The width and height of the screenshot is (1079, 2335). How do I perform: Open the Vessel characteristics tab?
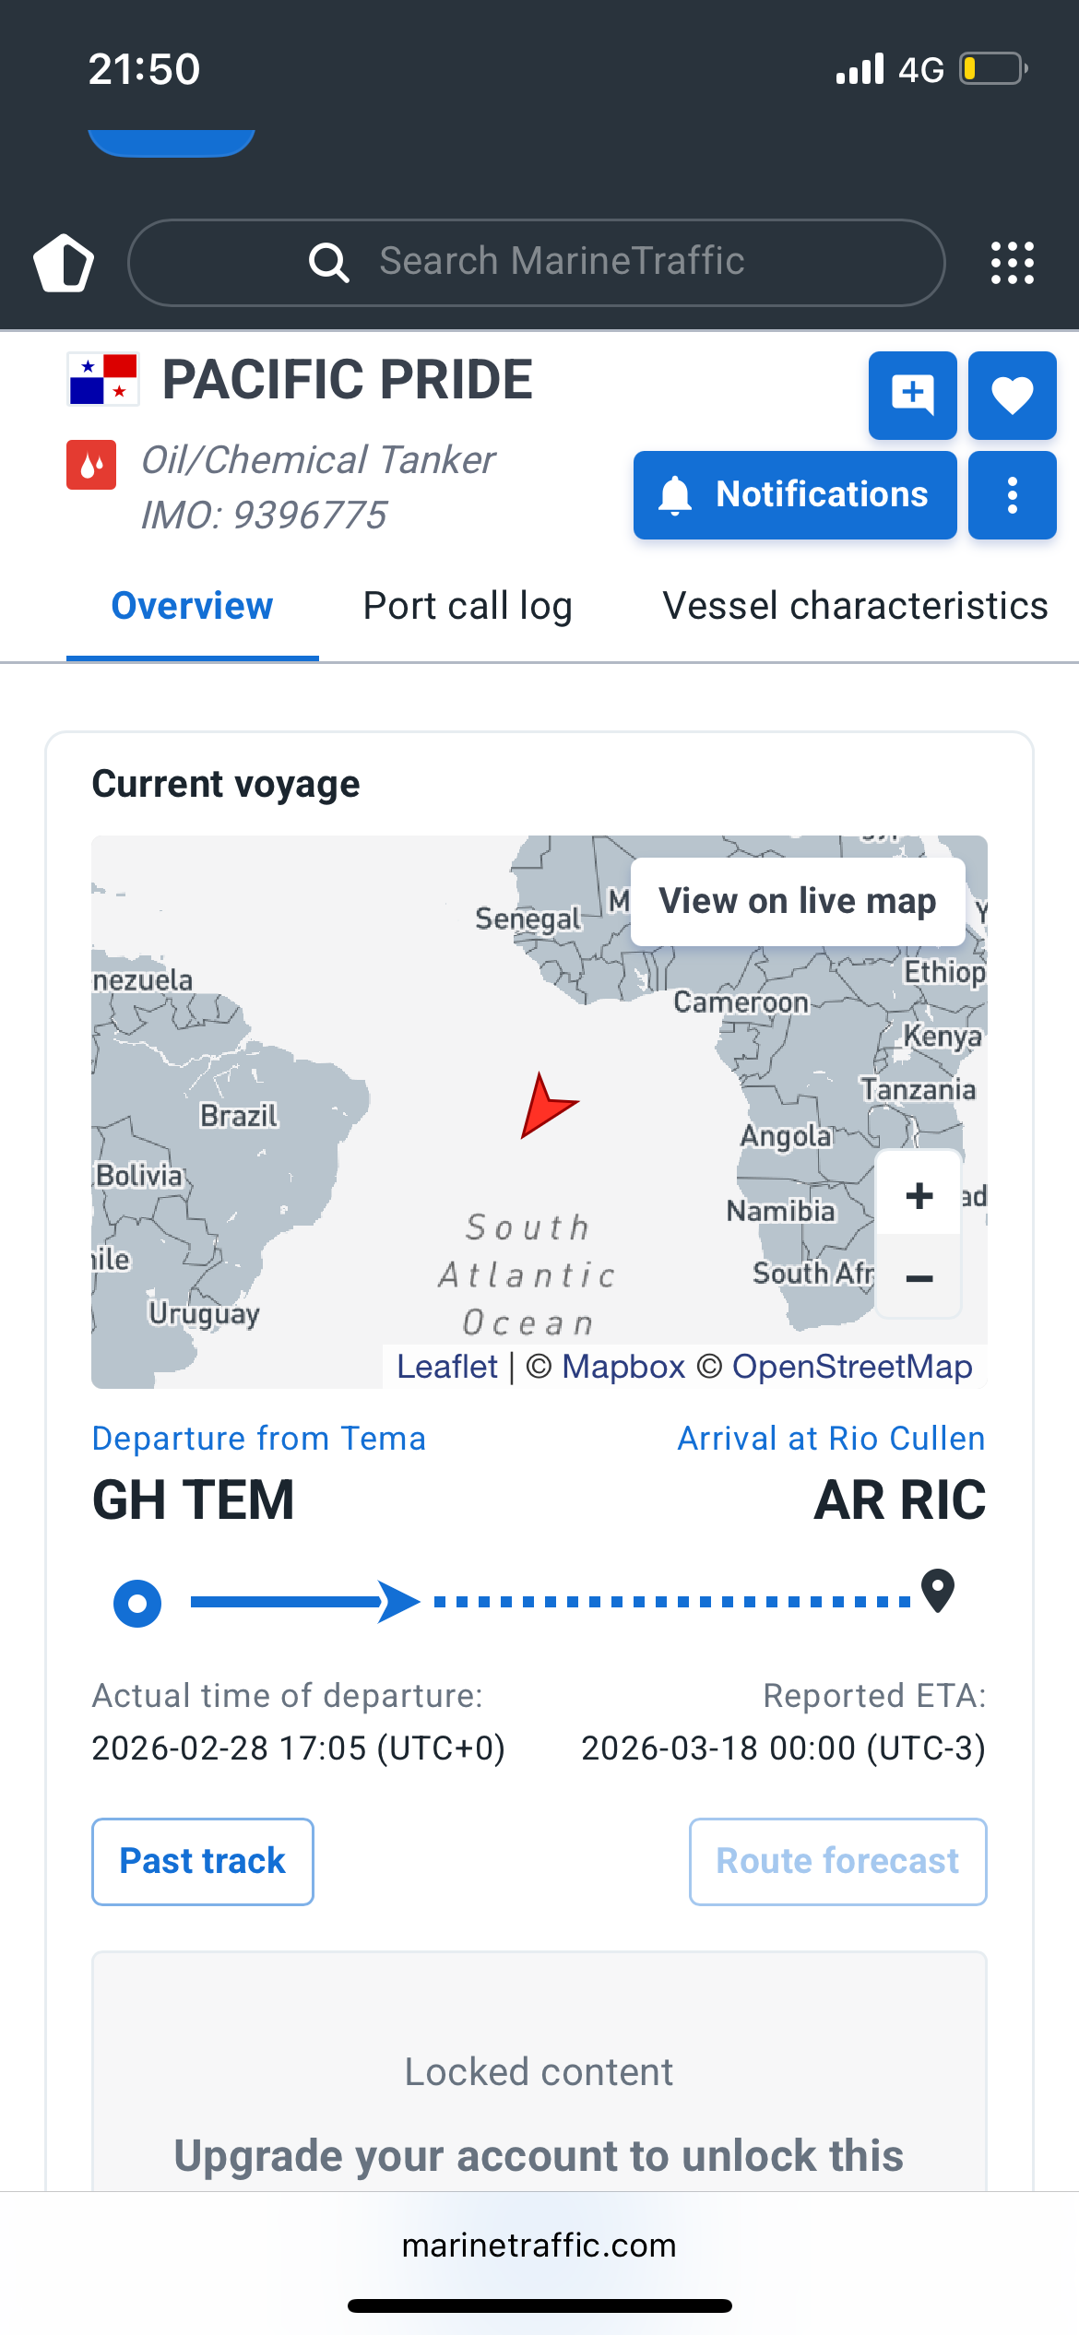pos(855,606)
